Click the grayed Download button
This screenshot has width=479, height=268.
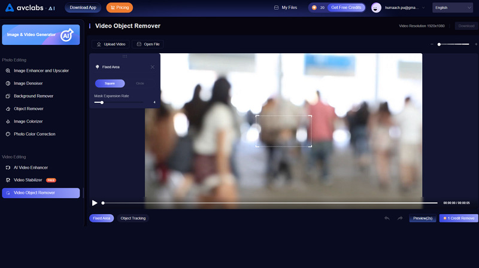click(466, 26)
